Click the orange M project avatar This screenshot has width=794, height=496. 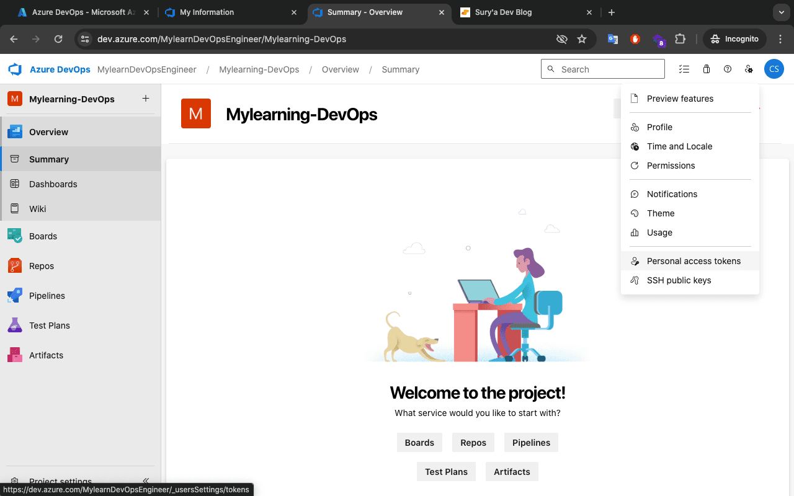click(x=196, y=113)
